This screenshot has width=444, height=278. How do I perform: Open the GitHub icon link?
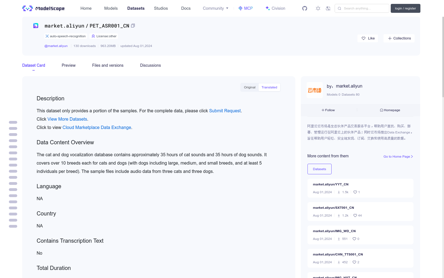pyautogui.click(x=305, y=8)
